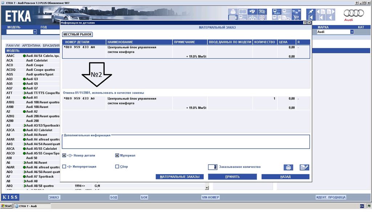Click the МАТЕРИАЛЬНЫЕ ЗАКАЗЫ button

179,177
